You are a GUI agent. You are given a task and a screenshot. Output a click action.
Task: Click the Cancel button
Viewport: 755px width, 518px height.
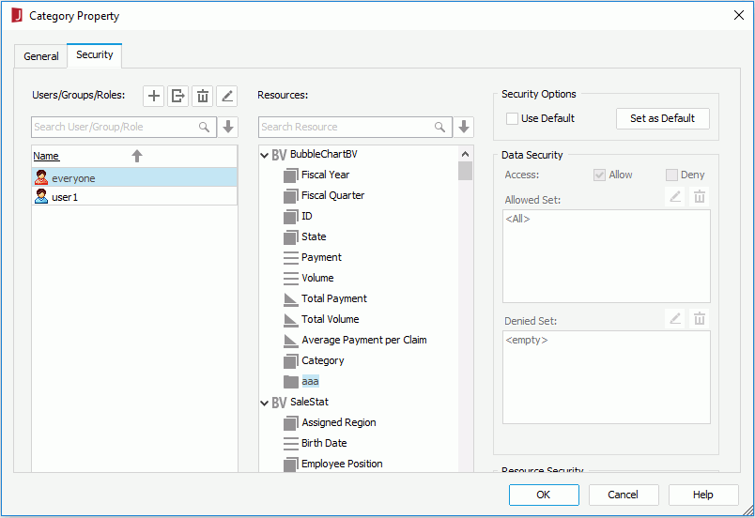(x=624, y=495)
